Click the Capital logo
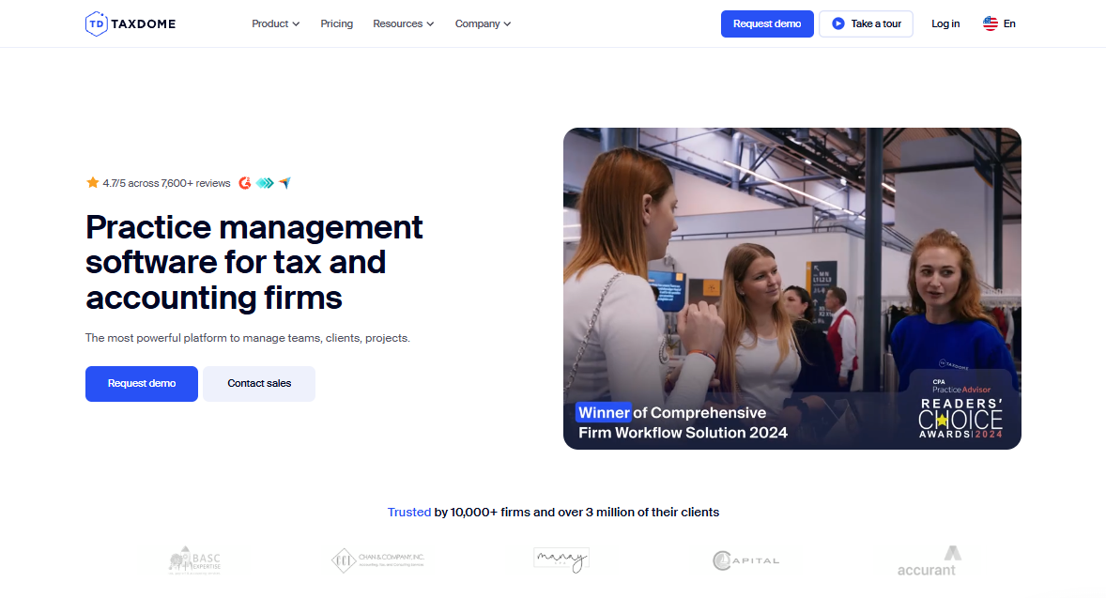The width and height of the screenshot is (1106, 598). click(745, 560)
